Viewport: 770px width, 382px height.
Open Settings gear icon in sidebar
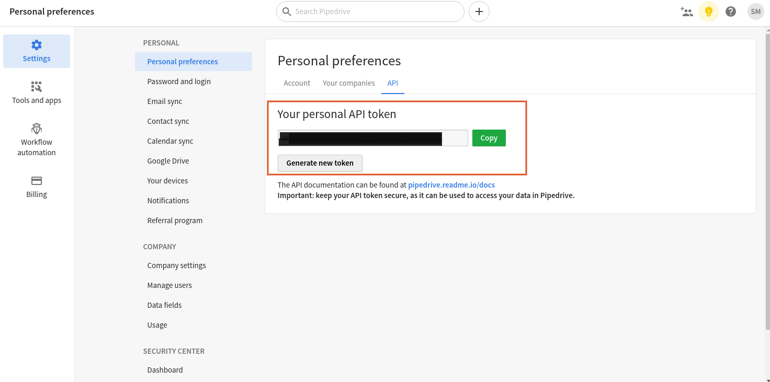(x=37, y=45)
